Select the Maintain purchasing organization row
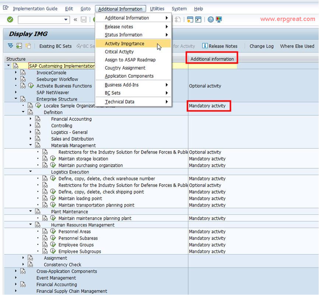This screenshot has width=319, height=295. 91,165
